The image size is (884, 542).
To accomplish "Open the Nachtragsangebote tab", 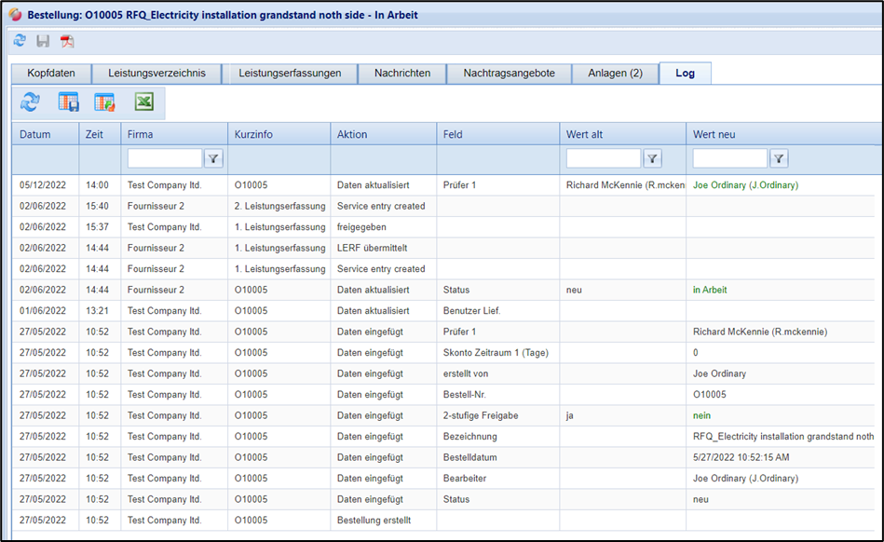I will 509,74.
